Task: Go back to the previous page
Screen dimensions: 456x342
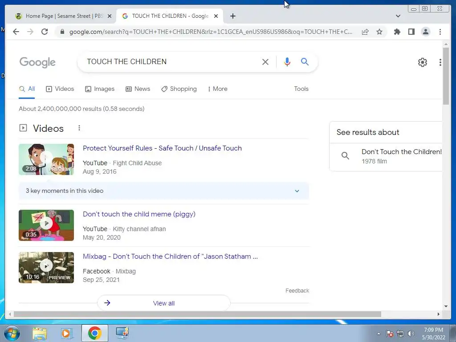Action: 16,32
